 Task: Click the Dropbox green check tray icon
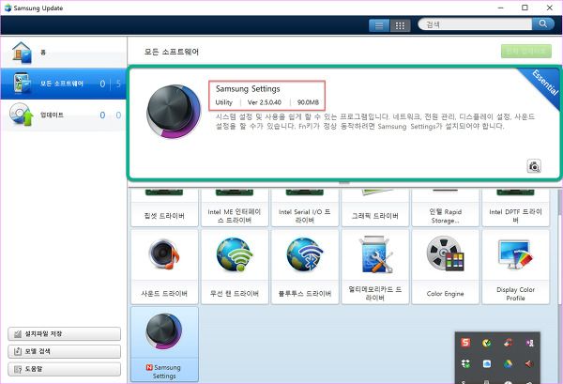click(465, 364)
